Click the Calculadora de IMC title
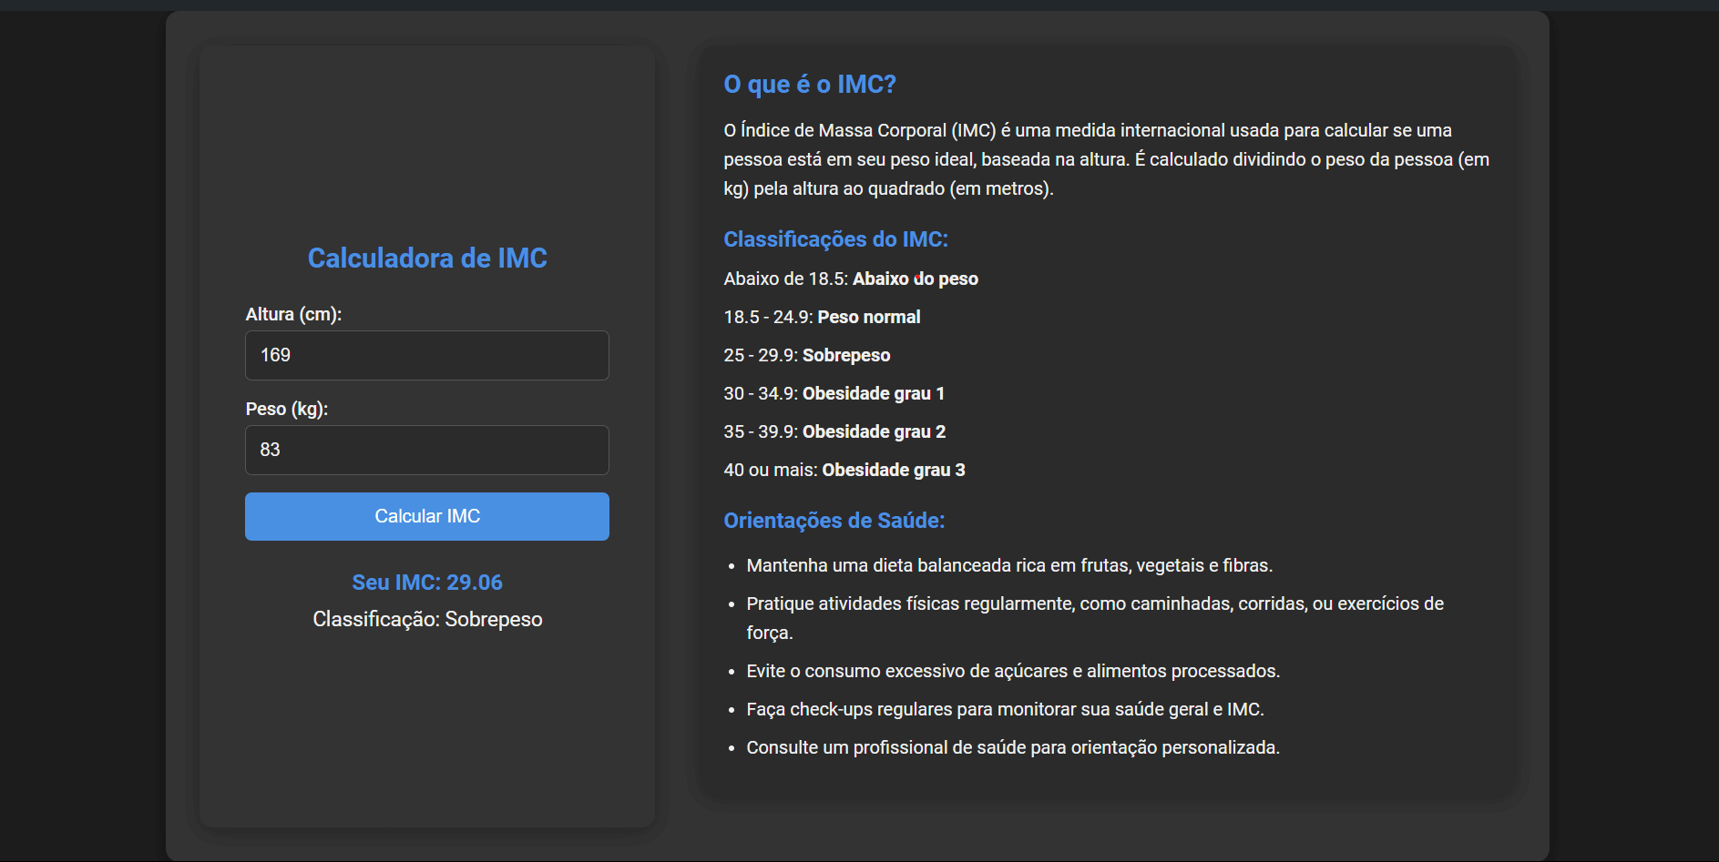This screenshot has width=1719, height=862. coord(426,259)
